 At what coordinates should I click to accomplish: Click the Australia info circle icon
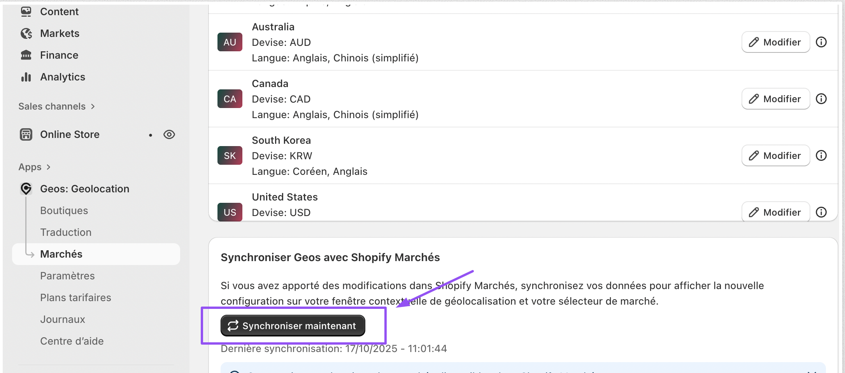click(x=821, y=42)
